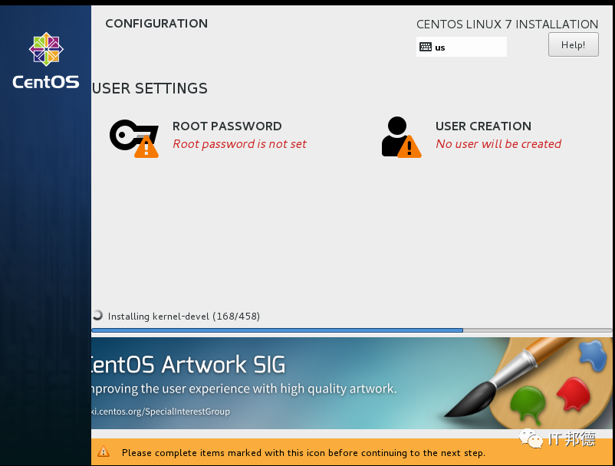Select the 'us' keyboard layout field
Screen dimensions: 615x466
point(462,47)
